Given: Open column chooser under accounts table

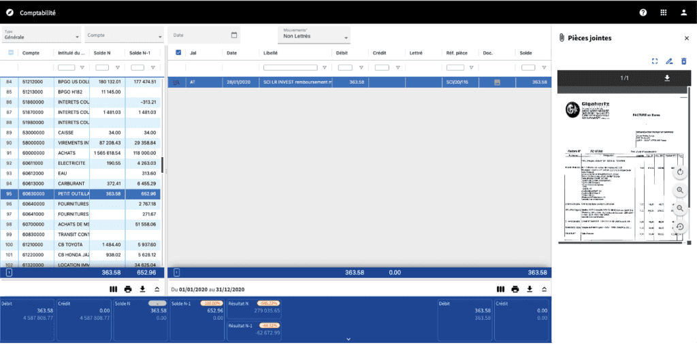Looking at the screenshot, I should [x=114, y=289].
